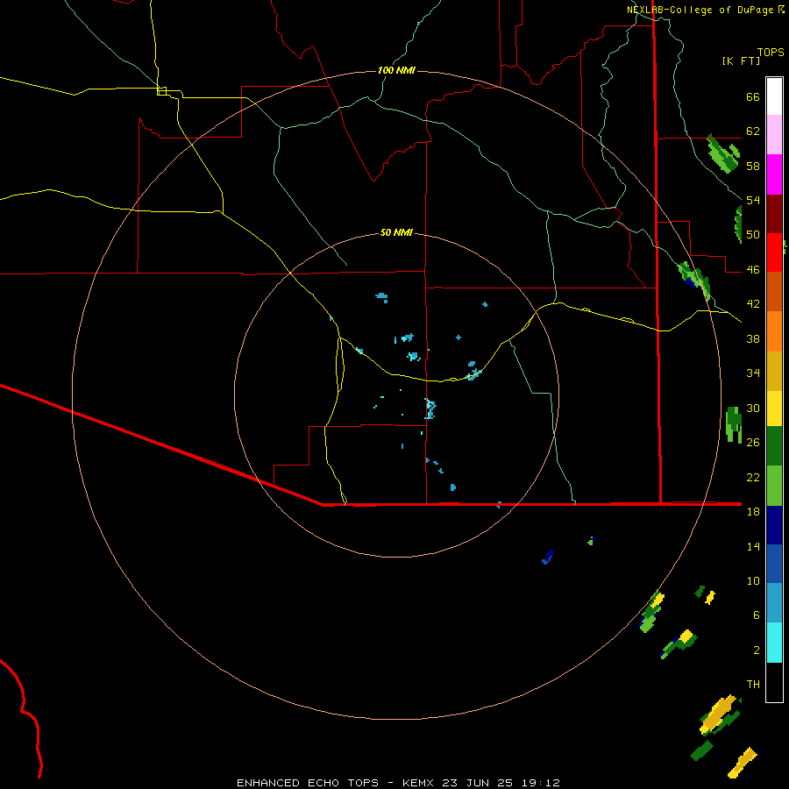The image size is (789, 789).
Task: Click the '10' legend value
Action: pyautogui.click(x=753, y=580)
